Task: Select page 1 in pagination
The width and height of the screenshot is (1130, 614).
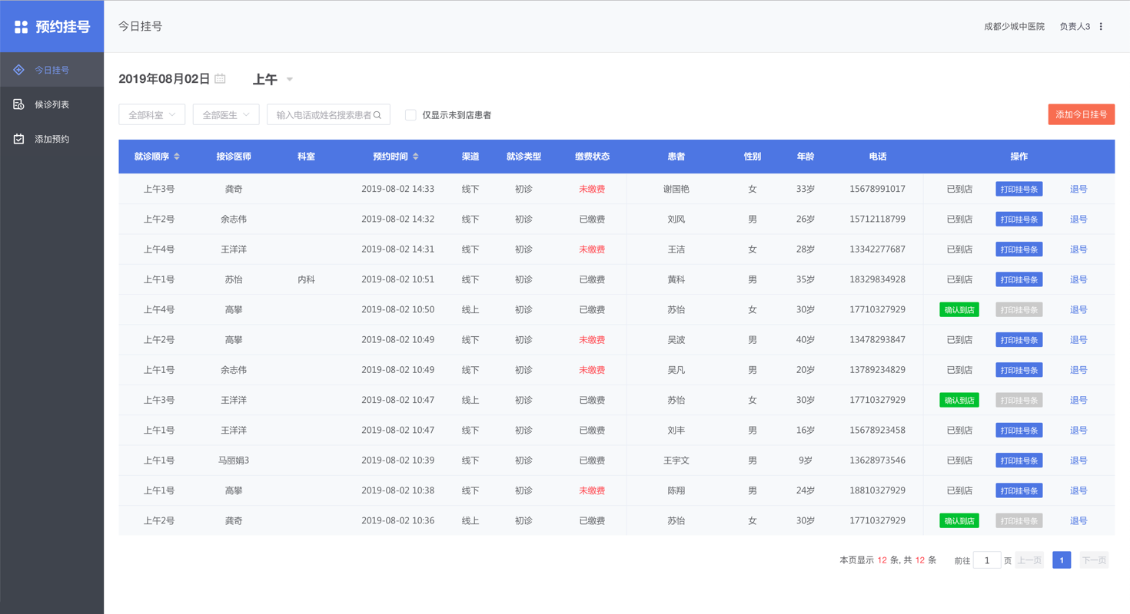Action: click(x=1062, y=560)
